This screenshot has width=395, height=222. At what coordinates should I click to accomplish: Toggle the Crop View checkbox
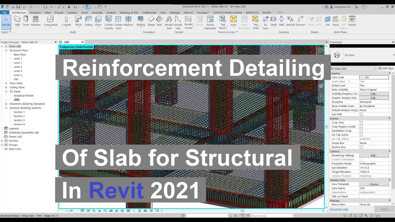(x=361, y=122)
